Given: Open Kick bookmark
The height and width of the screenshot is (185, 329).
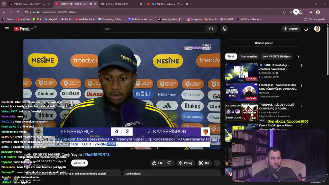Looking at the screenshot, I should (x=37, y=19).
